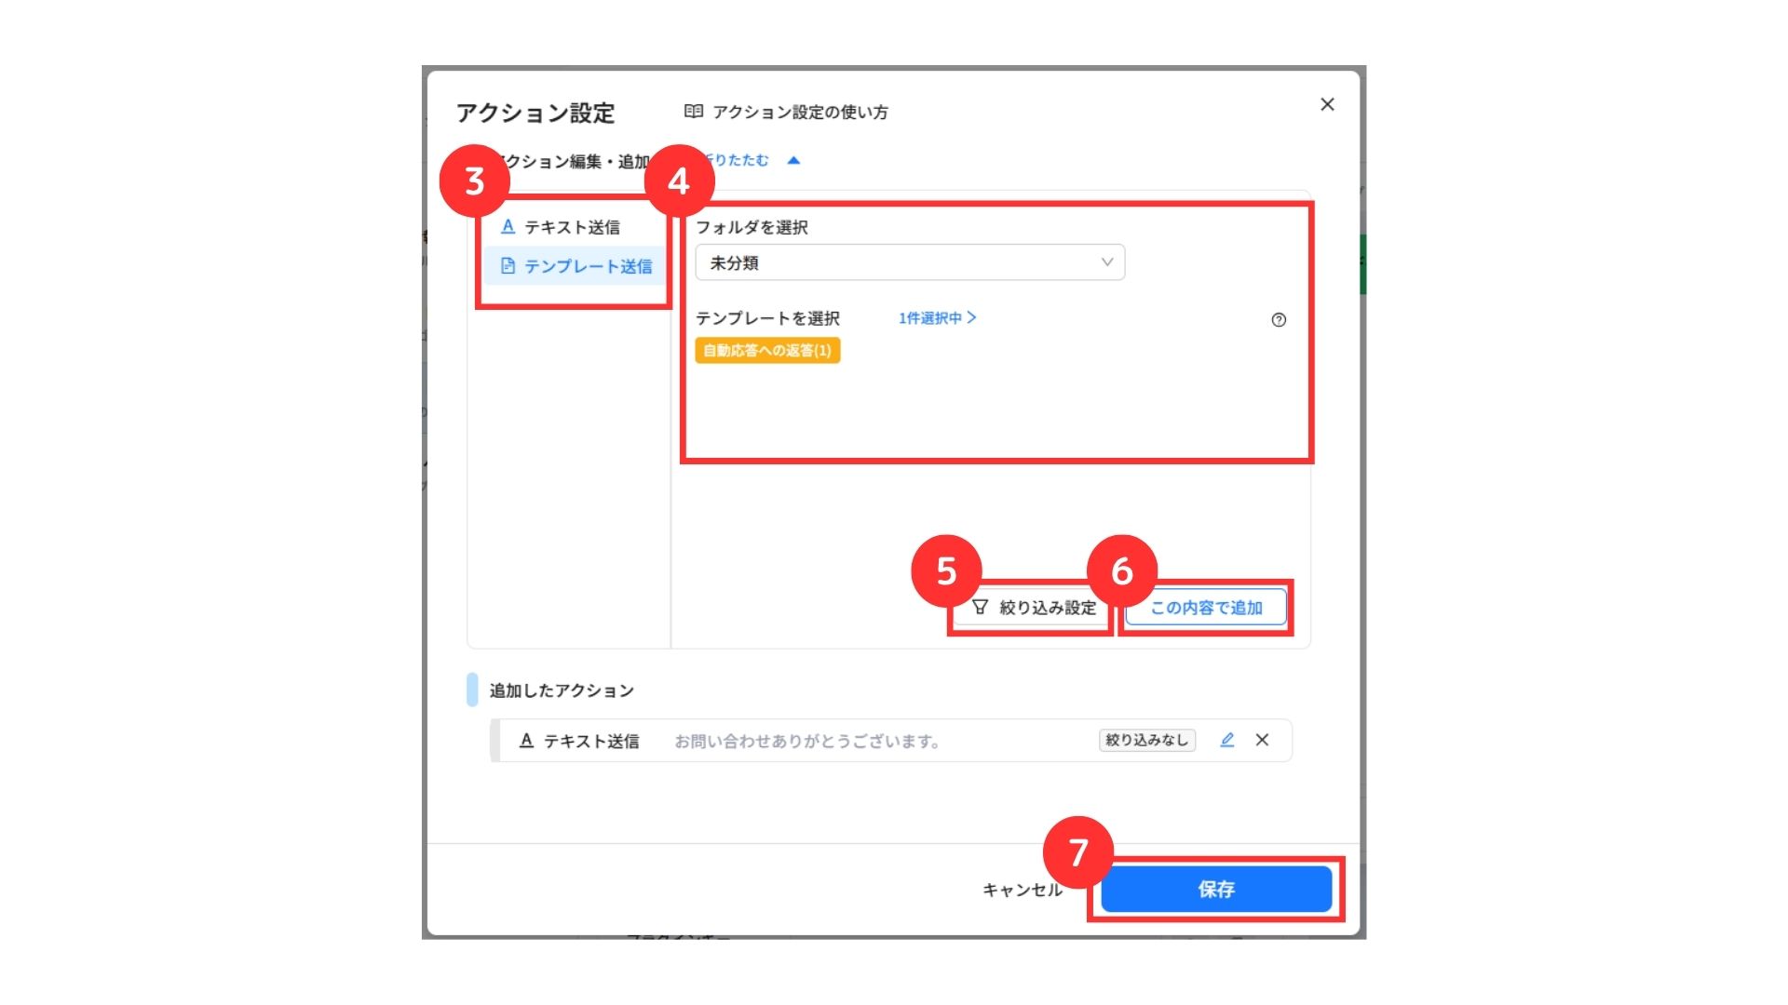Click the 自動応答への返答(1) orange tag
This screenshot has height=1005, width=1788.
tap(767, 351)
